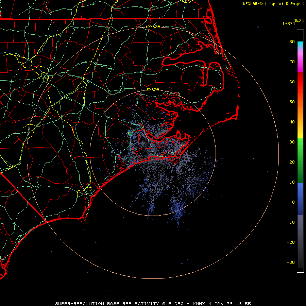
Task: Click the -10 dBZ scale value
Action: [291, 222]
